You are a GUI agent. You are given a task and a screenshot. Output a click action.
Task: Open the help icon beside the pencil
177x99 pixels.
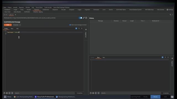(86, 18)
